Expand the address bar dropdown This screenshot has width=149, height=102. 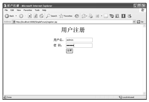click(134, 22)
